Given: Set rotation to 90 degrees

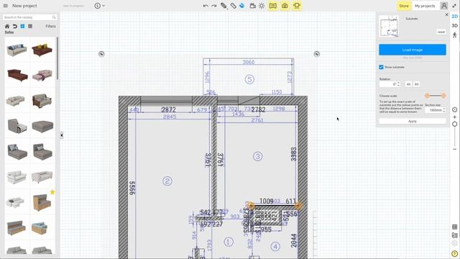Looking at the screenshot, I should [416, 84].
